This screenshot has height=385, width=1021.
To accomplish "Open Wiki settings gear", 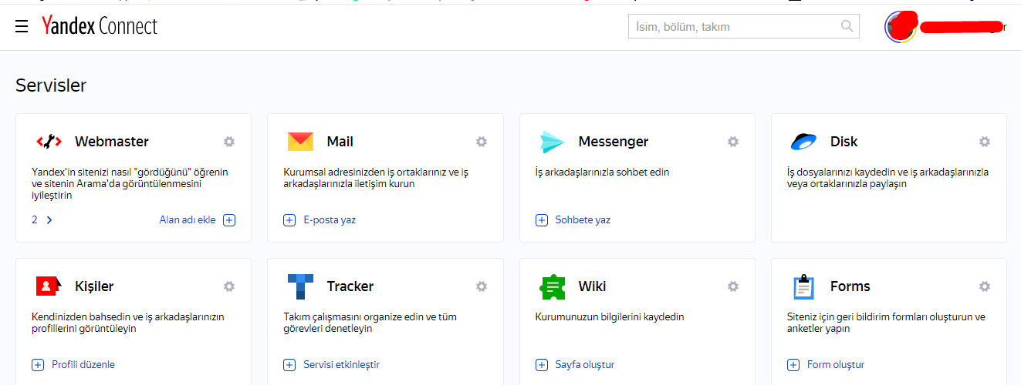I will pyautogui.click(x=733, y=286).
